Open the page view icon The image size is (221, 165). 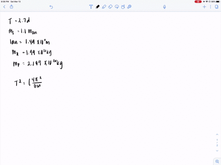click(216, 7)
